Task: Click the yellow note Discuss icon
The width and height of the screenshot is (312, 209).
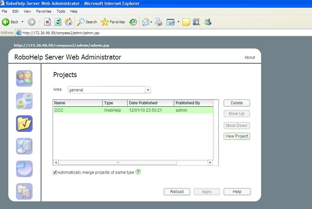Action: pos(186,22)
